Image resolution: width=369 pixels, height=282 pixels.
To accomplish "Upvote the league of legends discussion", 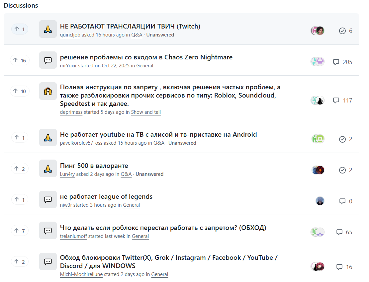I will click(20, 200).
